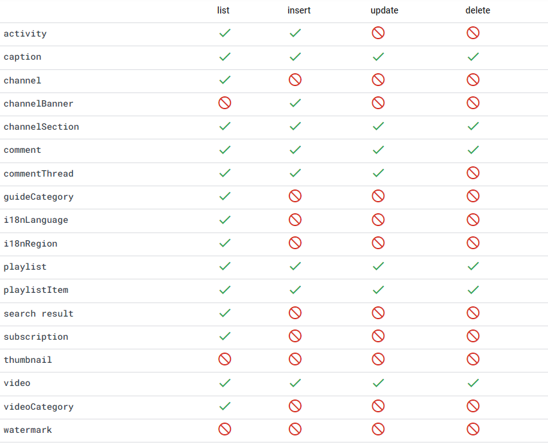Click the channelBanner list prohibited icon
This screenshot has width=548, height=447.
pyautogui.click(x=225, y=103)
